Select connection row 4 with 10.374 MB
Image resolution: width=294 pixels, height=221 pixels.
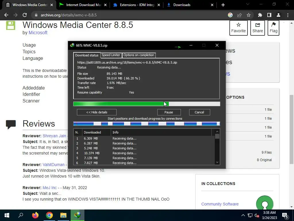coord(144,153)
